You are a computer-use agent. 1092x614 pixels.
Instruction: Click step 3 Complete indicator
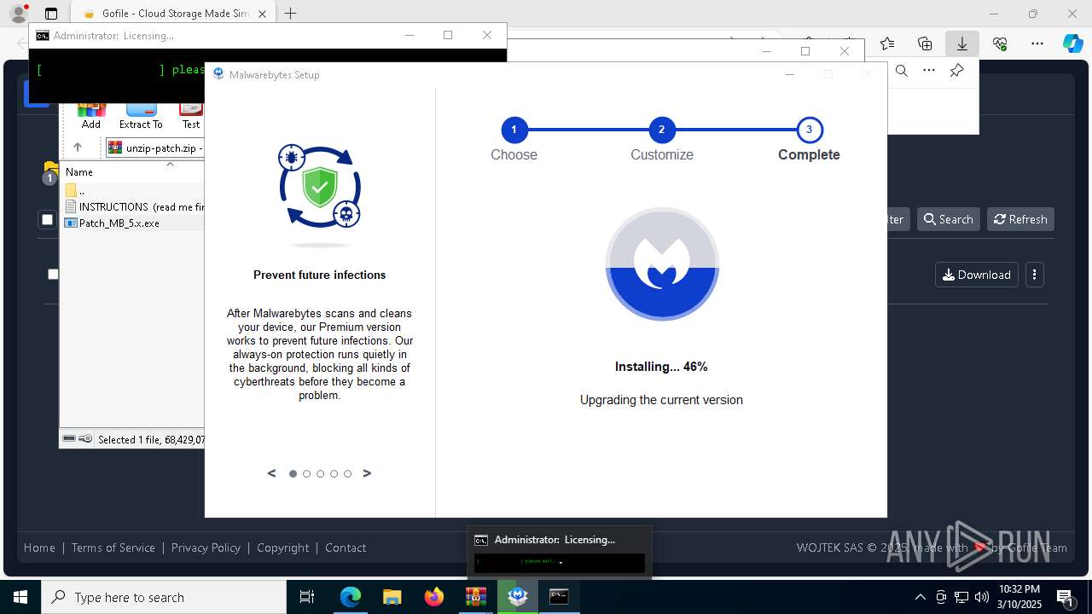(x=809, y=130)
